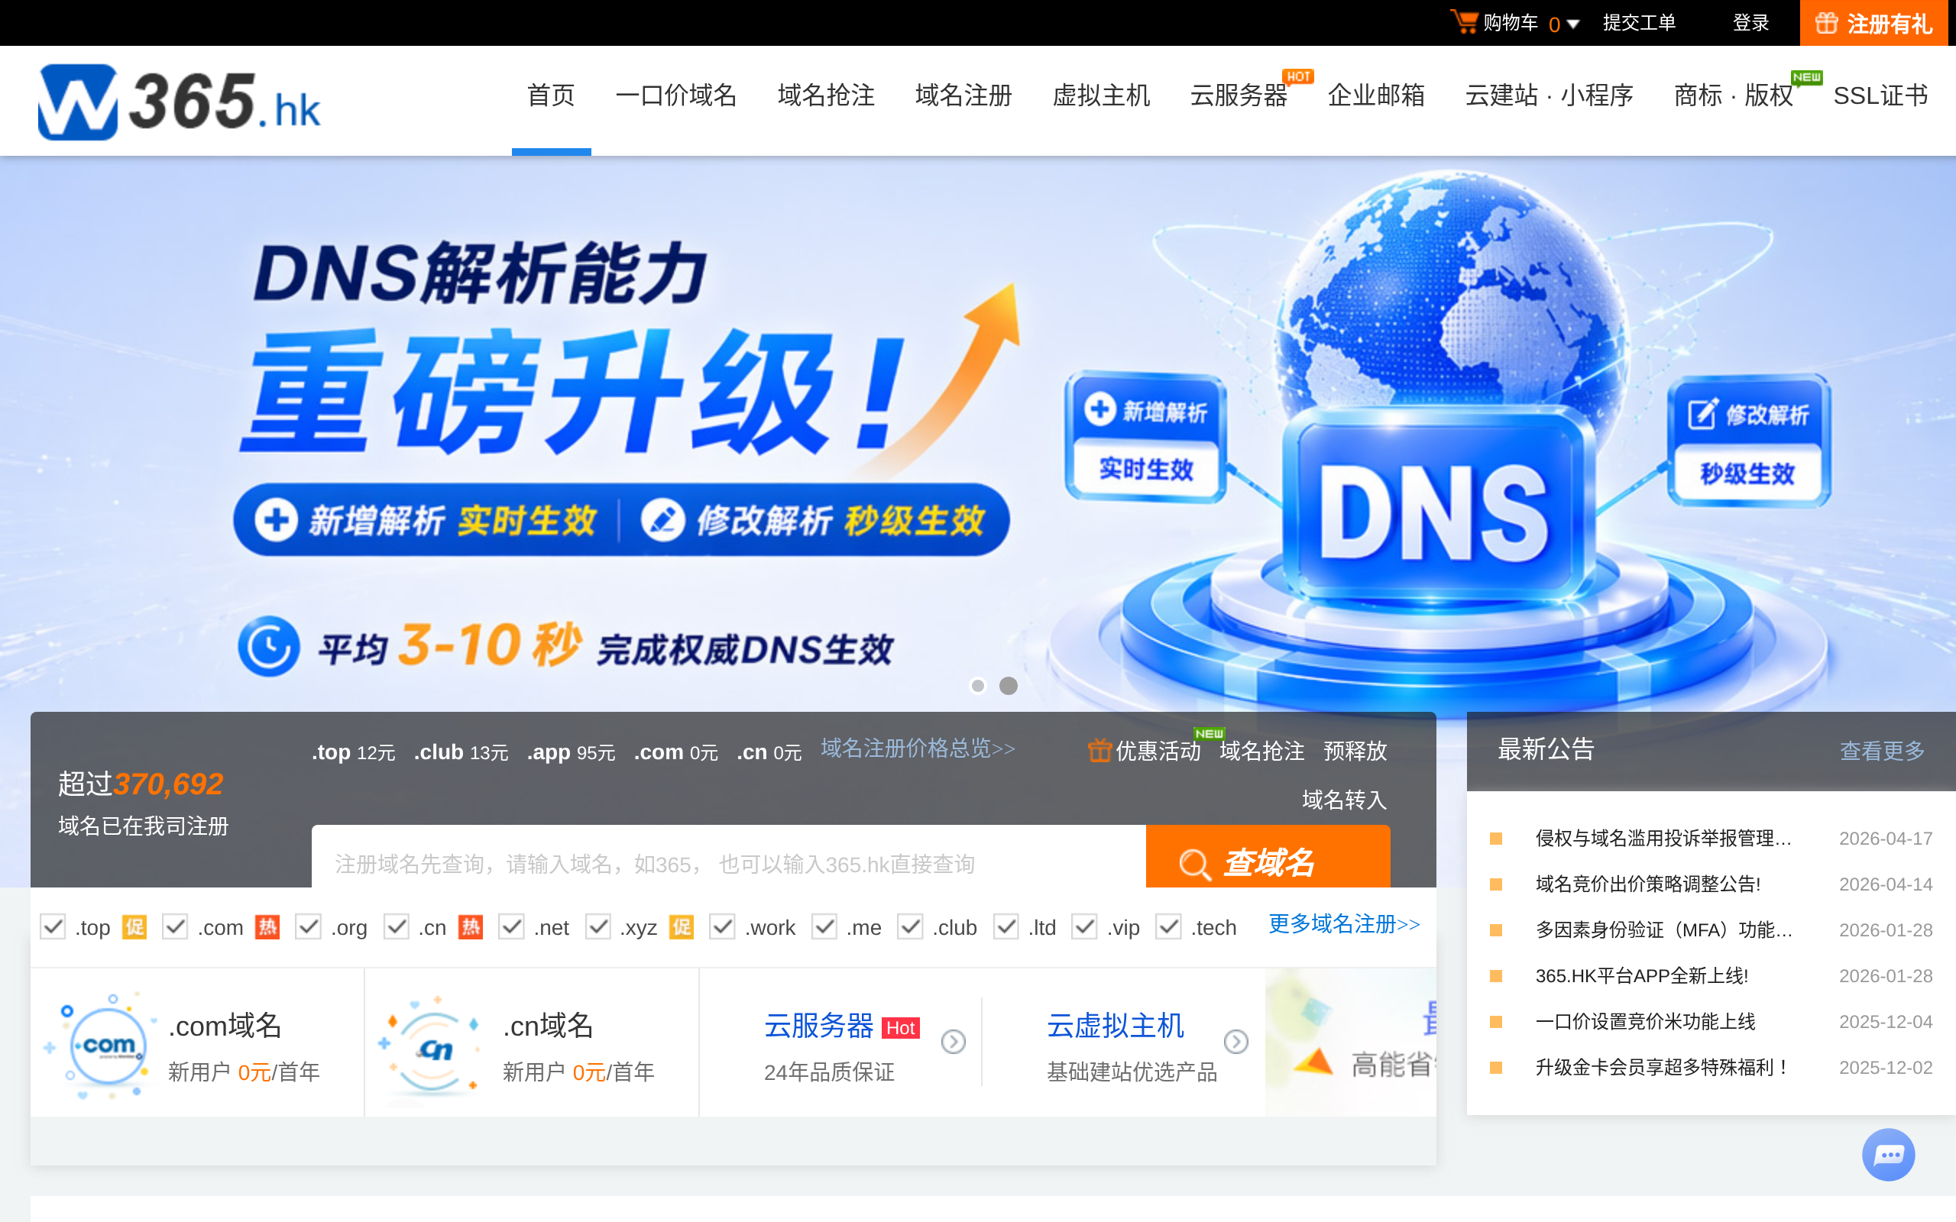Screen dimensions: 1956x1222
Task: Go to 商标 · 版权 navigation item
Action: (x=1733, y=95)
